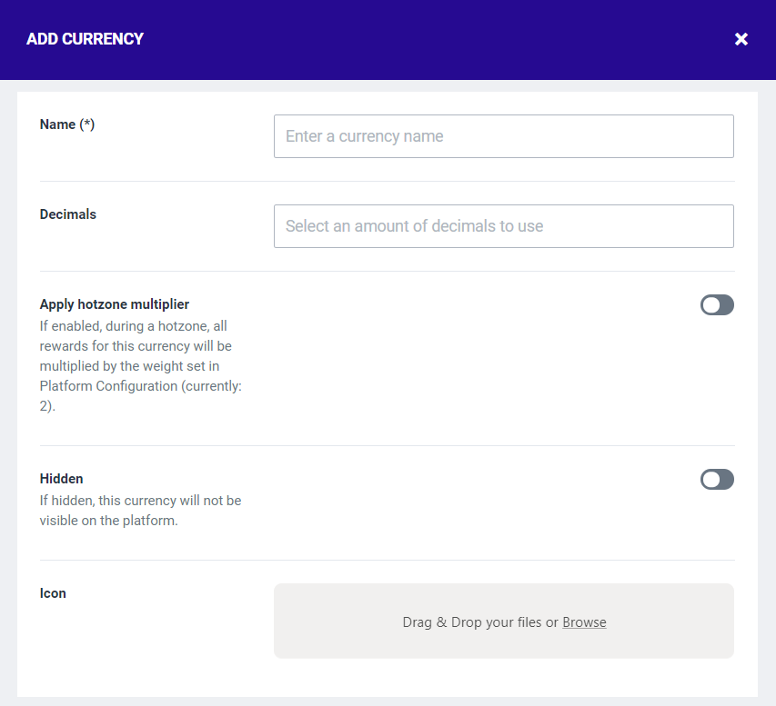This screenshot has height=706, width=776.
Task: Click the Browse link for icon upload
Action: (584, 622)
